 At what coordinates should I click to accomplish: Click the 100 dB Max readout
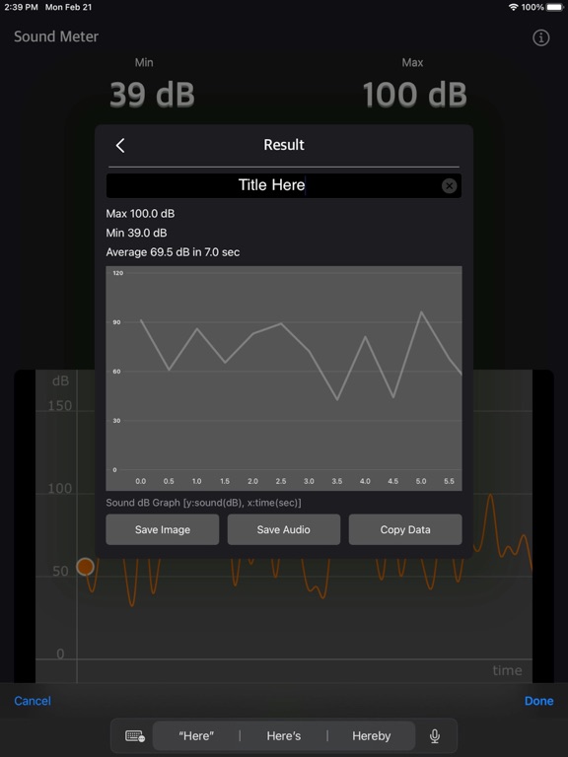click(x=414, y=95)
